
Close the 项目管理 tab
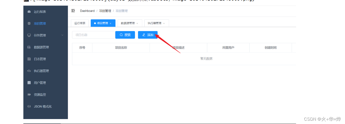111,23
